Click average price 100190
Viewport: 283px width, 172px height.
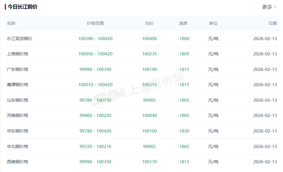tap(150, 69)
